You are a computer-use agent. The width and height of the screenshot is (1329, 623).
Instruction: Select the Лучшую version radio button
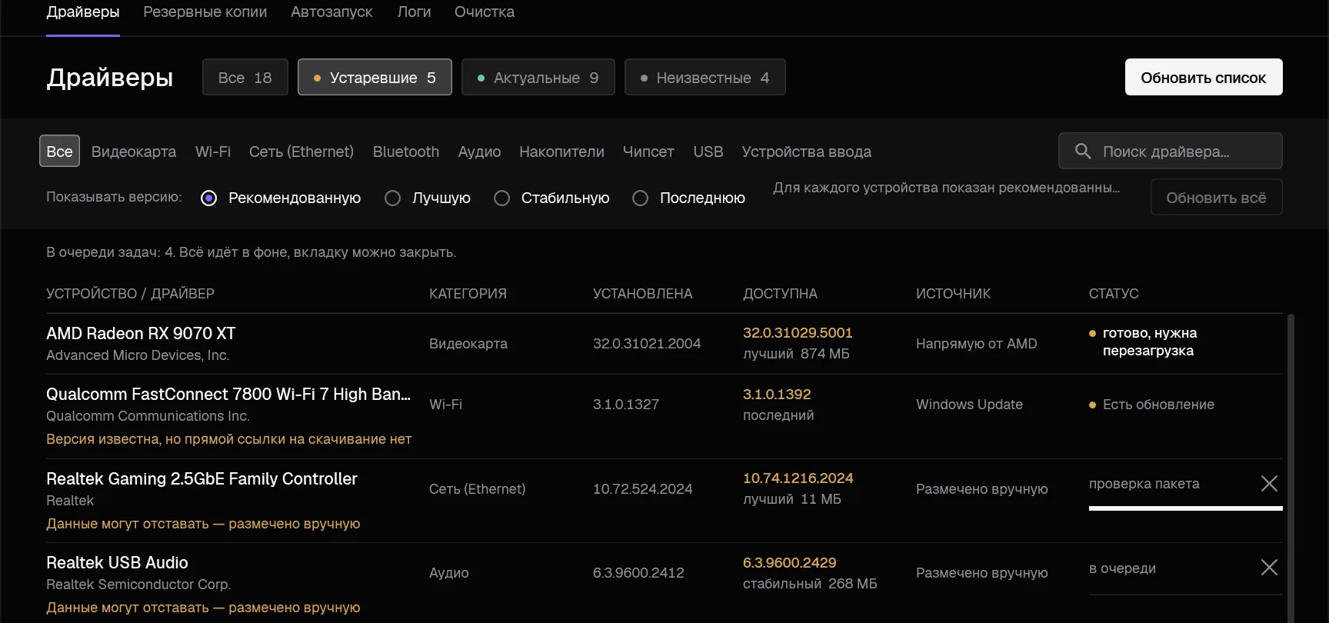392,198
